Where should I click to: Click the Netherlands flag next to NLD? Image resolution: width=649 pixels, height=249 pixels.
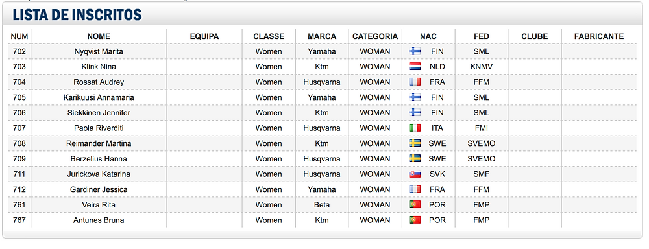point(415,67)
